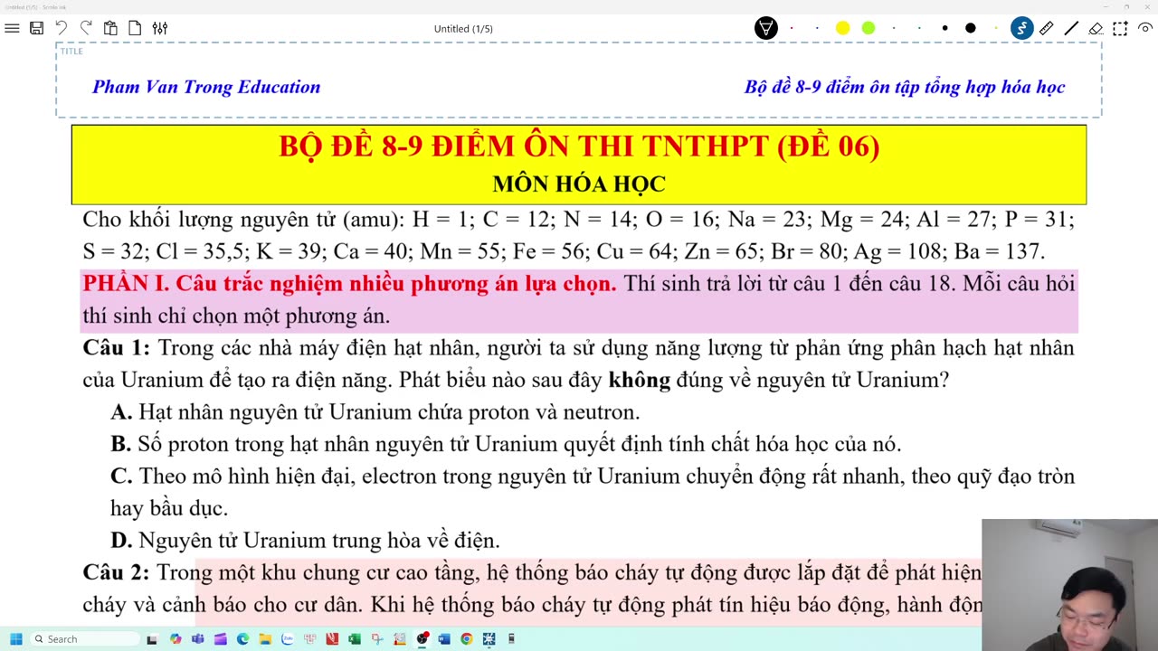Image resolution: width=1158 pixels, height=651 pixels.
Task: Add a new page
Action: (x=135, y=28)
